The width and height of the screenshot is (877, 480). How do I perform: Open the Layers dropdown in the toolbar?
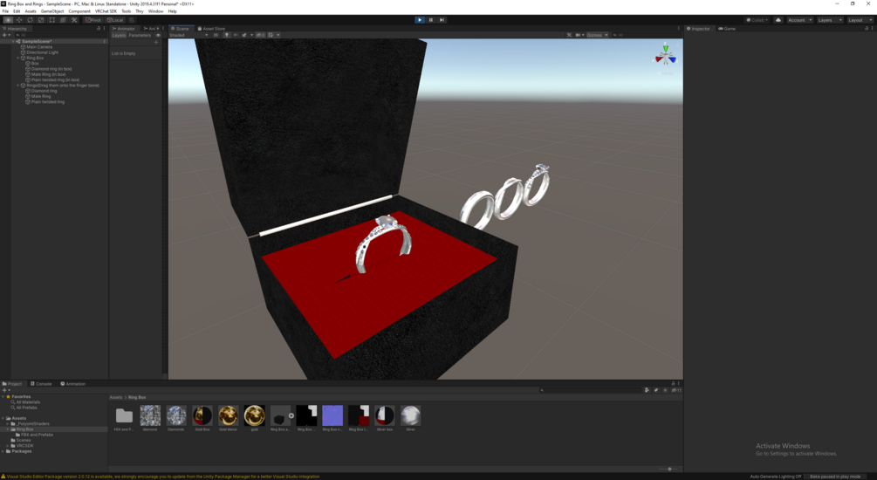[x=830, y=19]
